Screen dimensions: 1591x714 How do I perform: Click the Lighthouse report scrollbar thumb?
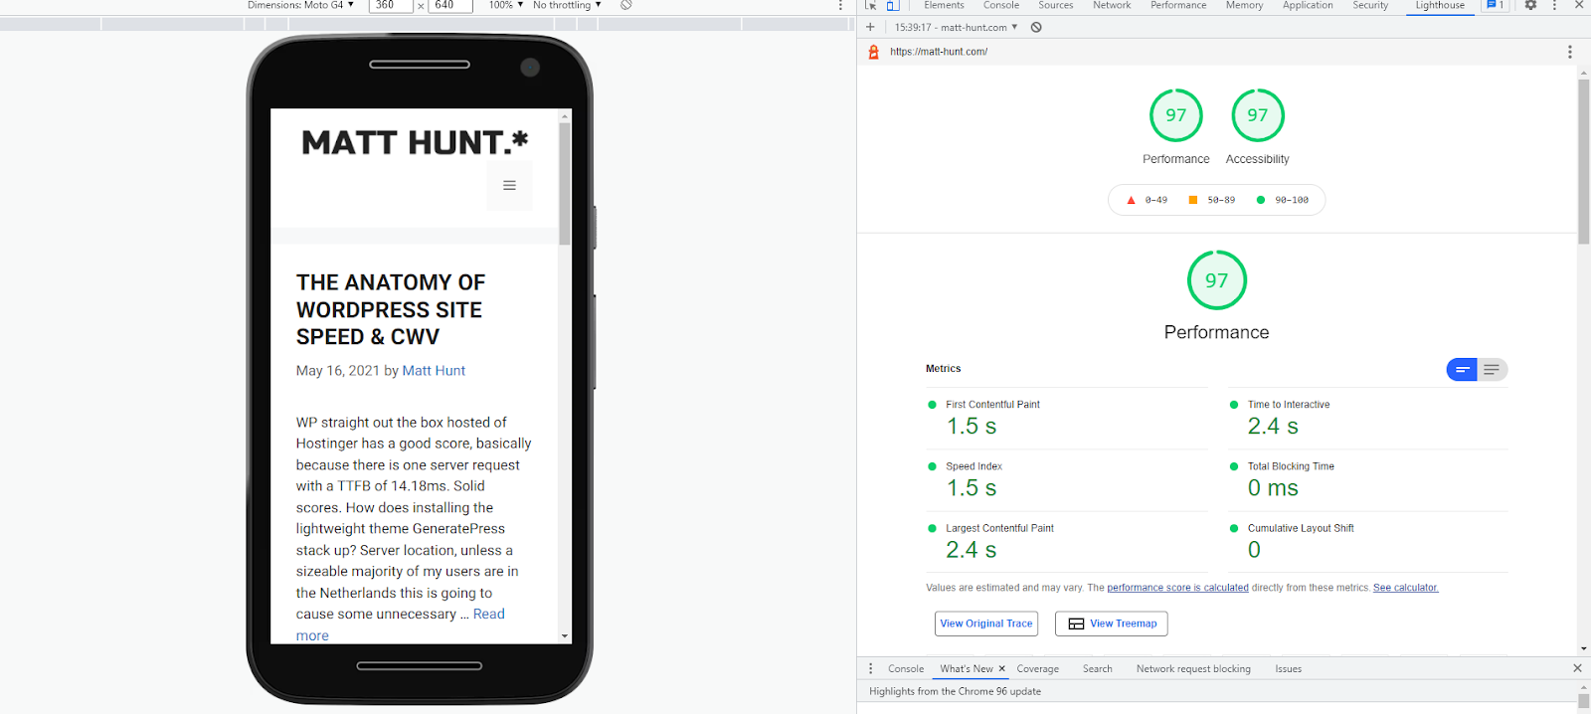(x=1584, y=161)
